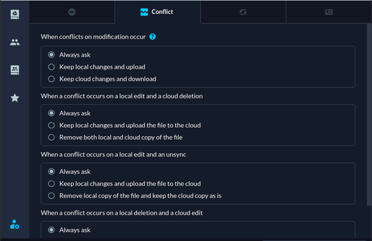The width and height of the screenshot is (372, 241).
Task: Open the starred items sidebar icon
Action: pos(15,98)
